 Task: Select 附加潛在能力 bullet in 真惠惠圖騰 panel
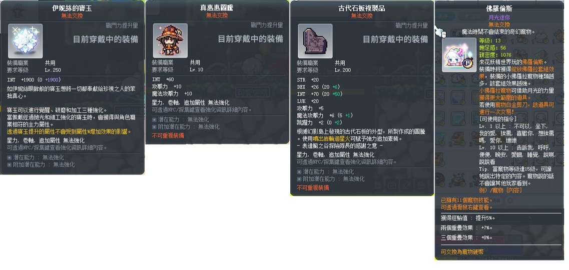(x=154, y=127)
